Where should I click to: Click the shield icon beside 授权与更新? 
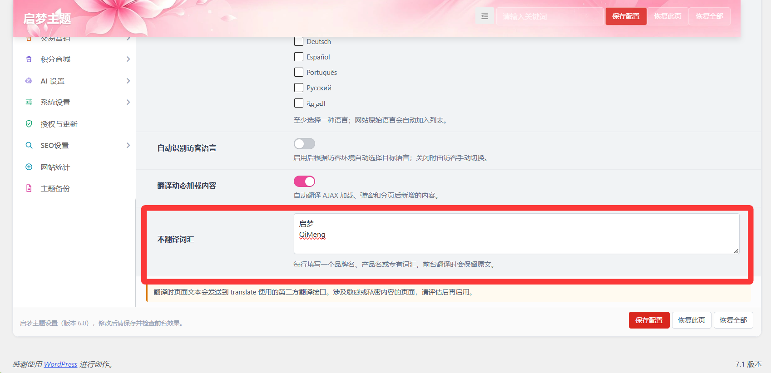(29, 124)
